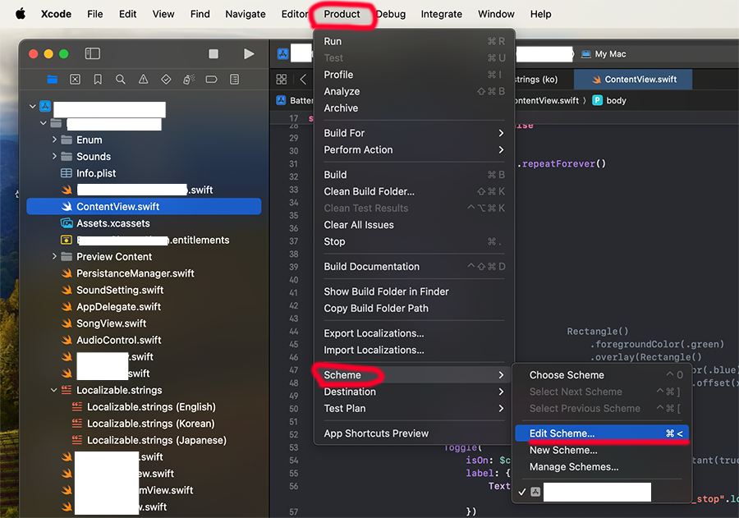Select Clean Build Folder… menu item

tap(369, 191)
